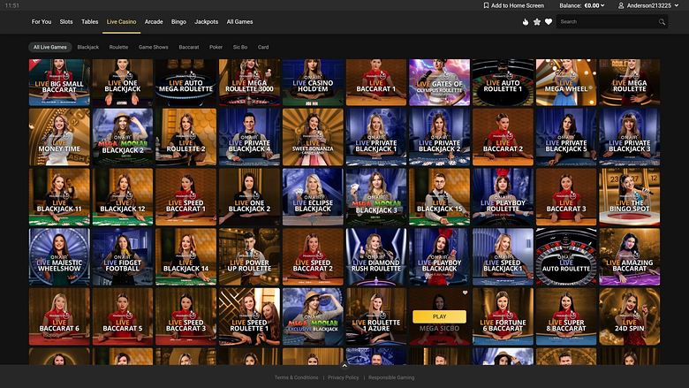
Task: Filter by Poker category
Action: click(x=216, y=47)
